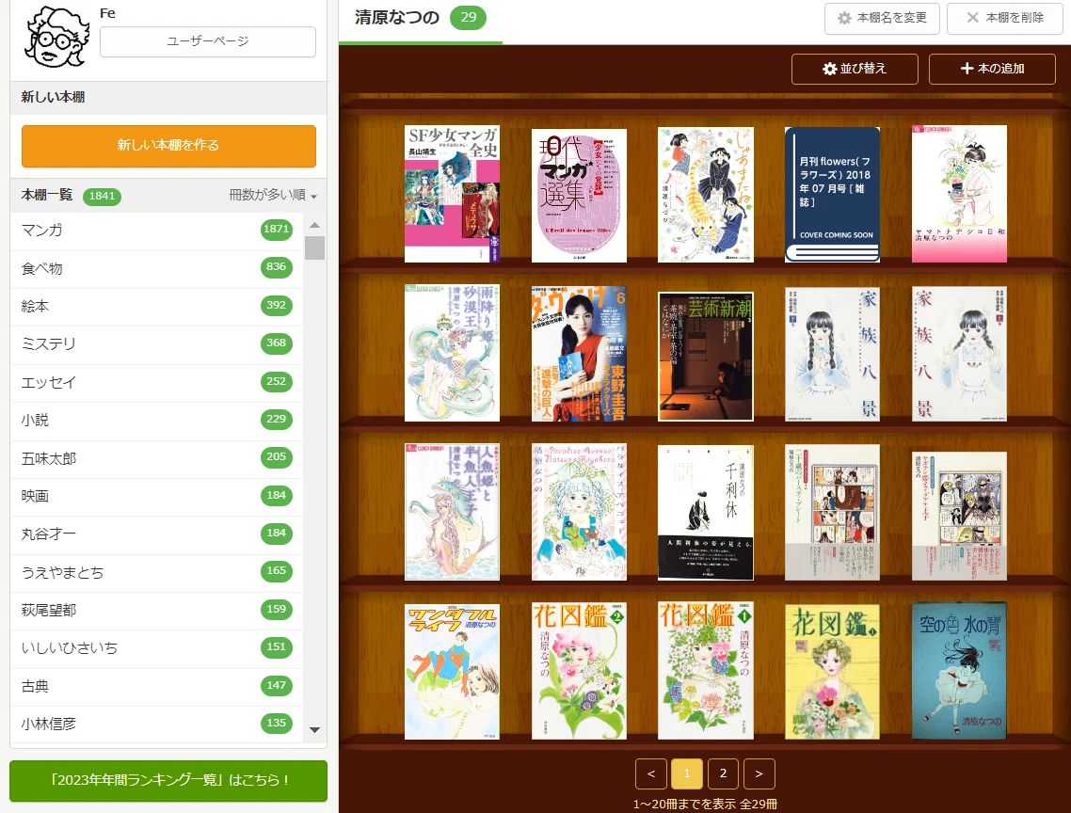Select the マンガ shelf row

pos(156,231)
